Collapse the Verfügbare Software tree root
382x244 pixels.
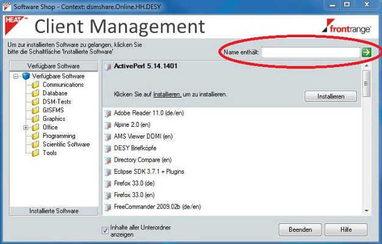pyautogui.click(x=16, y=76)
